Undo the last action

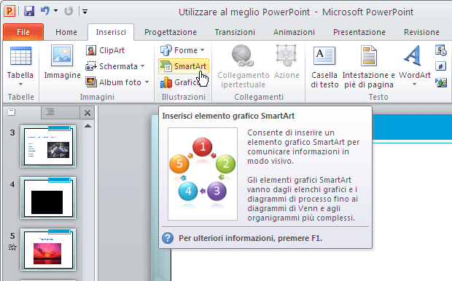coord(45,11)
